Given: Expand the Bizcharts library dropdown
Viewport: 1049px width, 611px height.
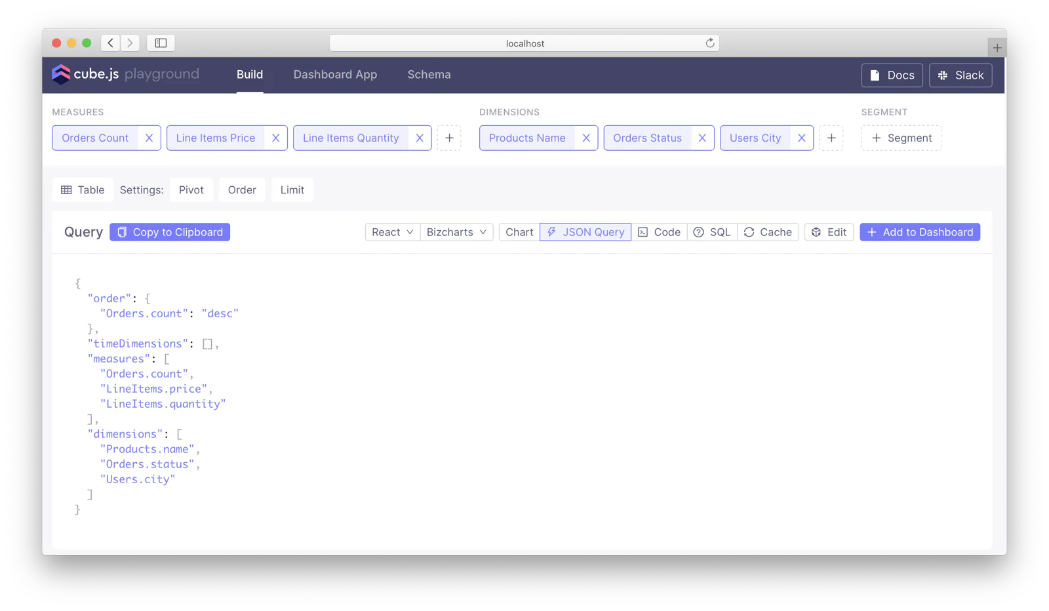Looking at the screenshot, I should pos(456,232).
